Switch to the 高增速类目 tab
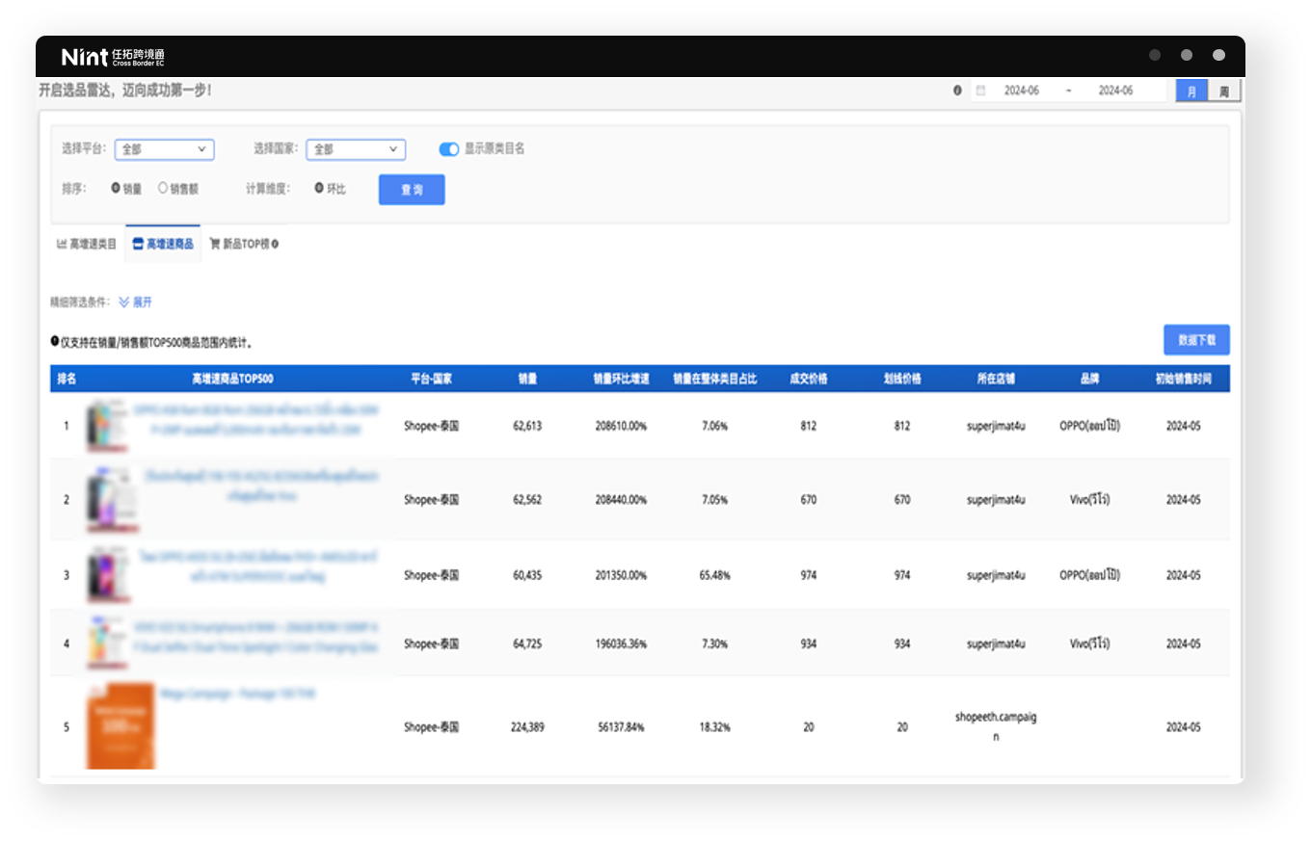The width and height of the screenshot is (1311, 841). [87, 245]
